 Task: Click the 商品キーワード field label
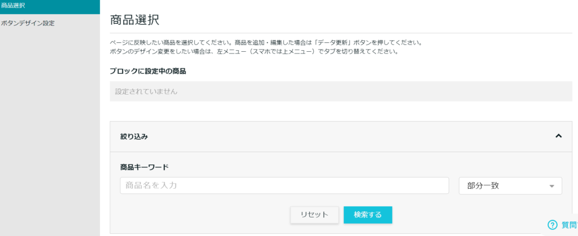pyautogui.click(x=144, y=167)
